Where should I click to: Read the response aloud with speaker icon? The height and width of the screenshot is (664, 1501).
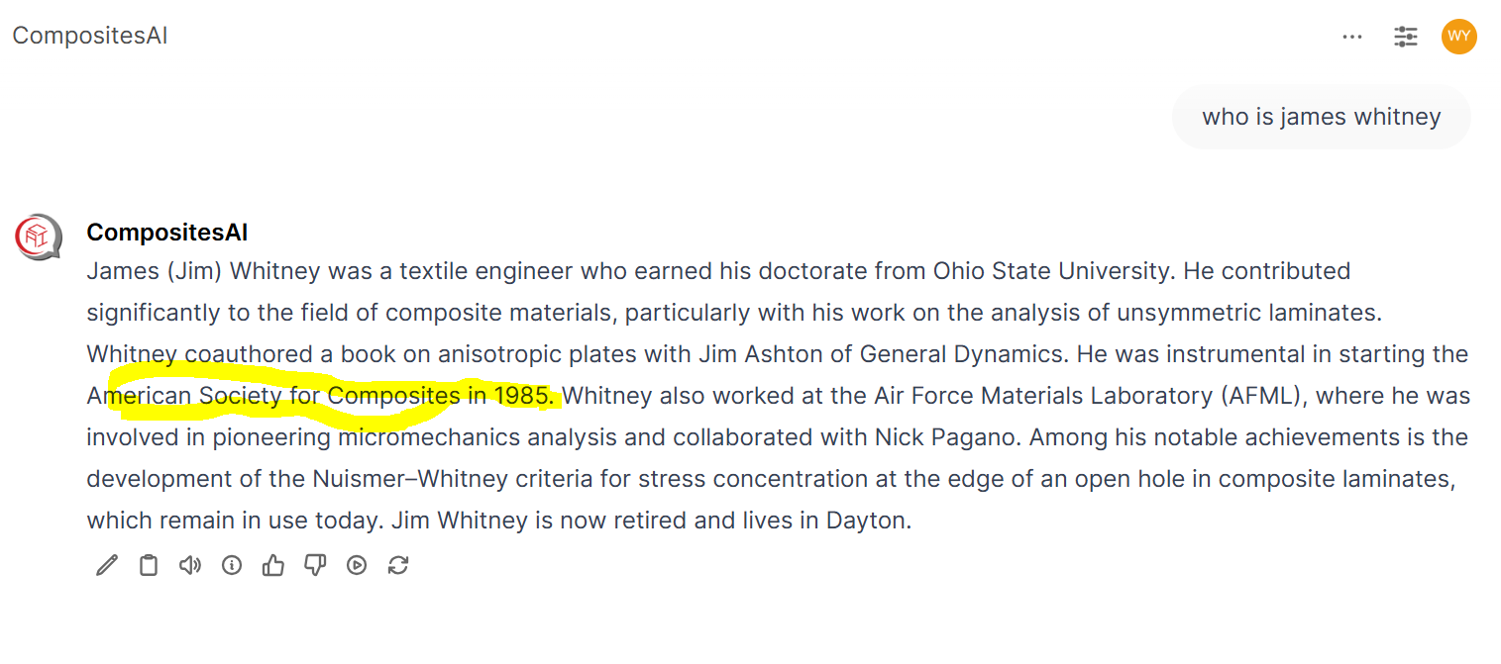point(190,565)
